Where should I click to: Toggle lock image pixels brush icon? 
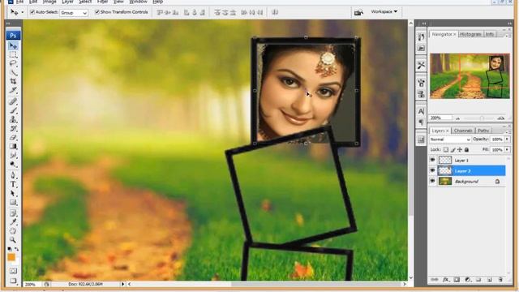coord(453,149)
